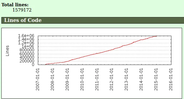Screen dimensions: 184x99
Task: Click the 1e+06 y-axis tick label
Action: click(28, 46)
